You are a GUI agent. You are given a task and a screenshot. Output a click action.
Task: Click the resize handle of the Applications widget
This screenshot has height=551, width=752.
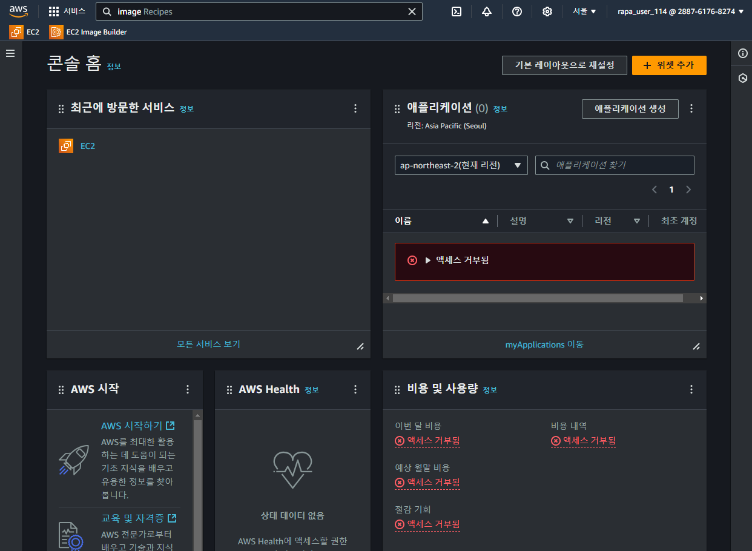pyautogui.click(x=696, y=346)
